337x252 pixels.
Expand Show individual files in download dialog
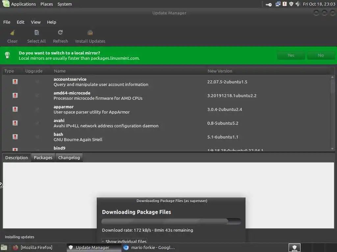(x=124, y=241)
